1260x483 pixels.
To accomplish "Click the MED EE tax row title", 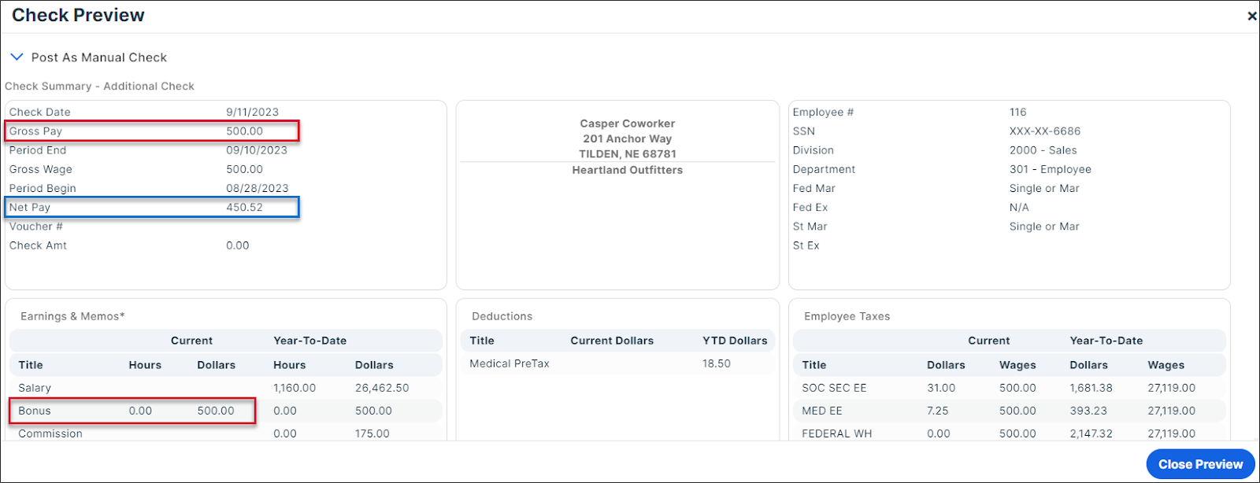I will tap(822, 411).
